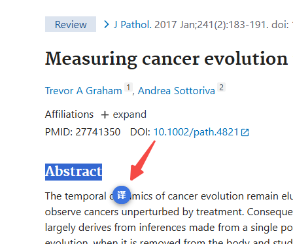The image size is (293, 244).
Task: Expand the Affiliations section via expand text
Action: [x=129, y=114]
